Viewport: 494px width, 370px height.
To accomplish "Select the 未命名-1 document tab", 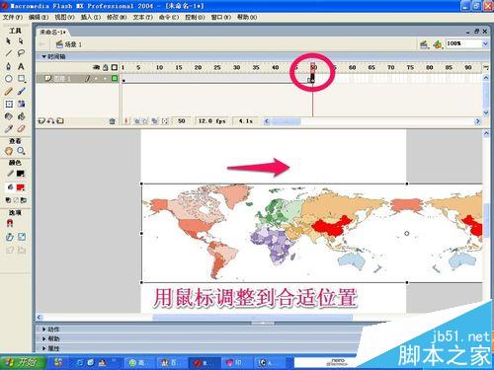I will 52,33.
